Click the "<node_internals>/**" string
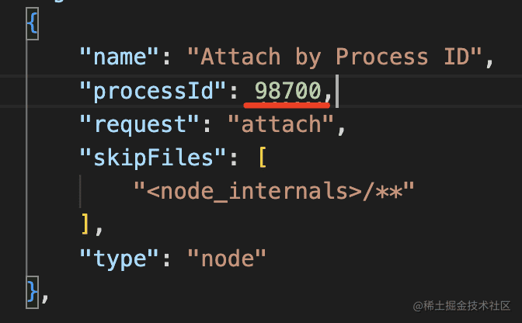This screenshot has width=522, height=323. tap(274, 192)
